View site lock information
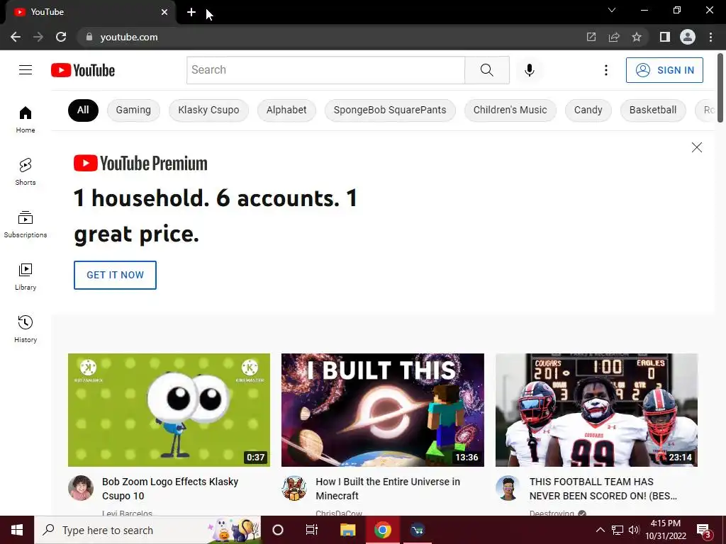The width and height of the screenshot is (726, 544). (89, 37)
